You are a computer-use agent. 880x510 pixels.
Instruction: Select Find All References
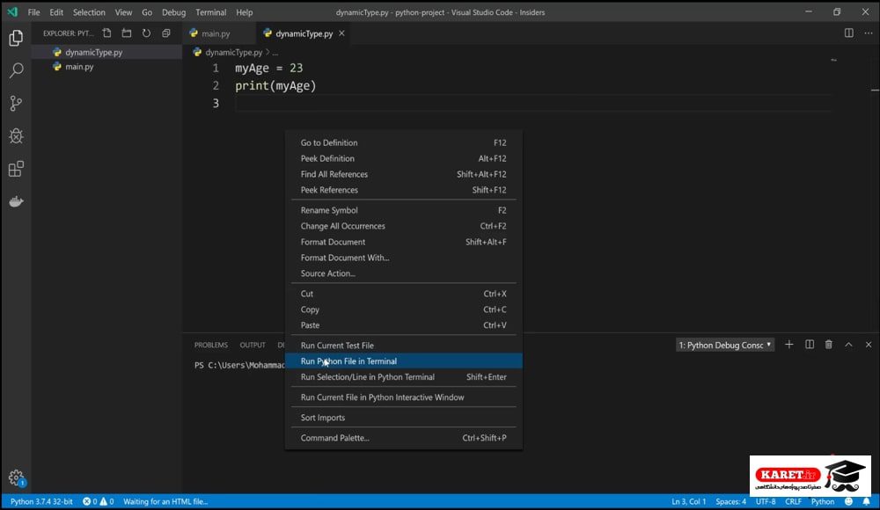pyautogui.click(x=404, y=174)
